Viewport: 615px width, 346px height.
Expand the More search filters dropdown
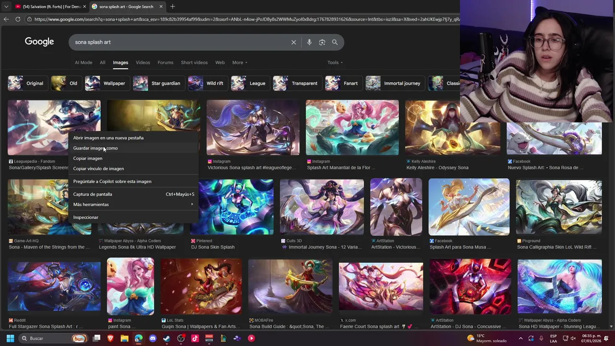point(240,62)
